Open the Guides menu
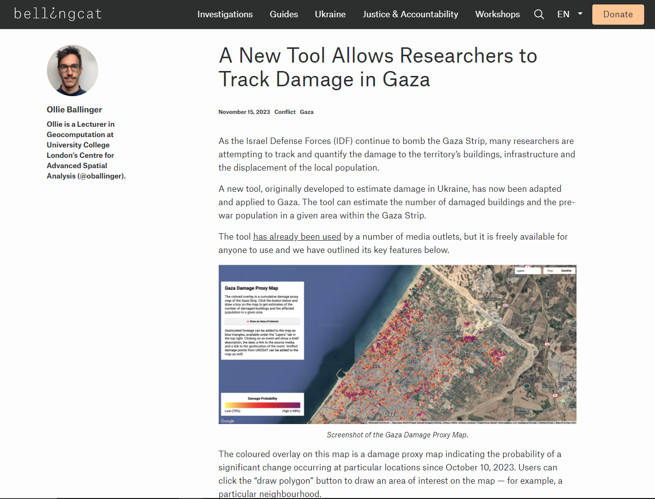 click(x=284, y=14)
